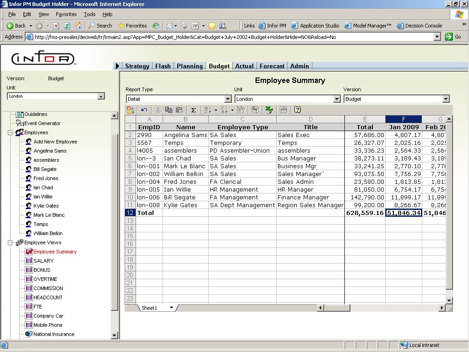This screenshot has width=469, height=352.
Task: Open the address bar history dropdown
Action: pos(437,37)
